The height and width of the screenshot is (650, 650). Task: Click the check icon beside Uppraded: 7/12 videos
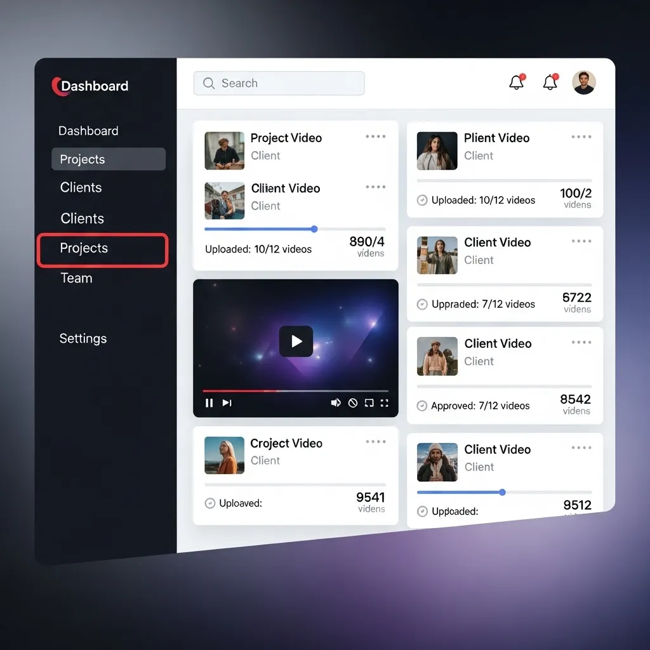coord(422,304)
